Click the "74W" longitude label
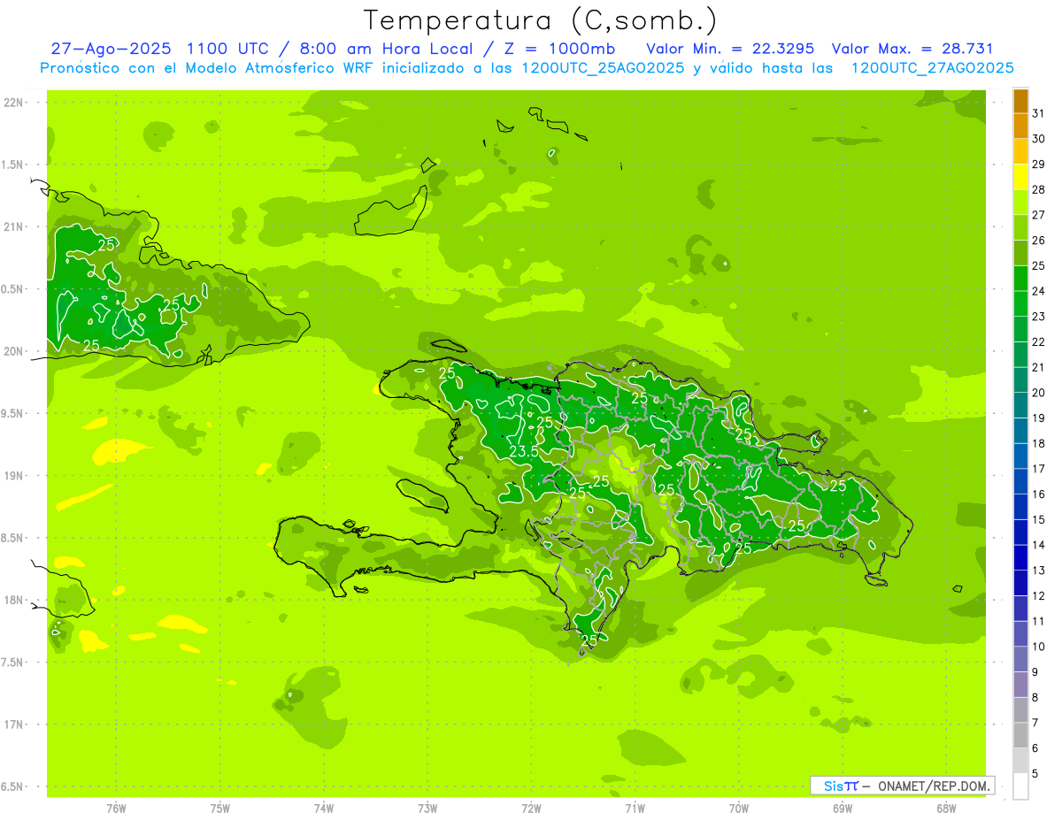Screen dimensions: 1062x820 click(x=324, y=809)
